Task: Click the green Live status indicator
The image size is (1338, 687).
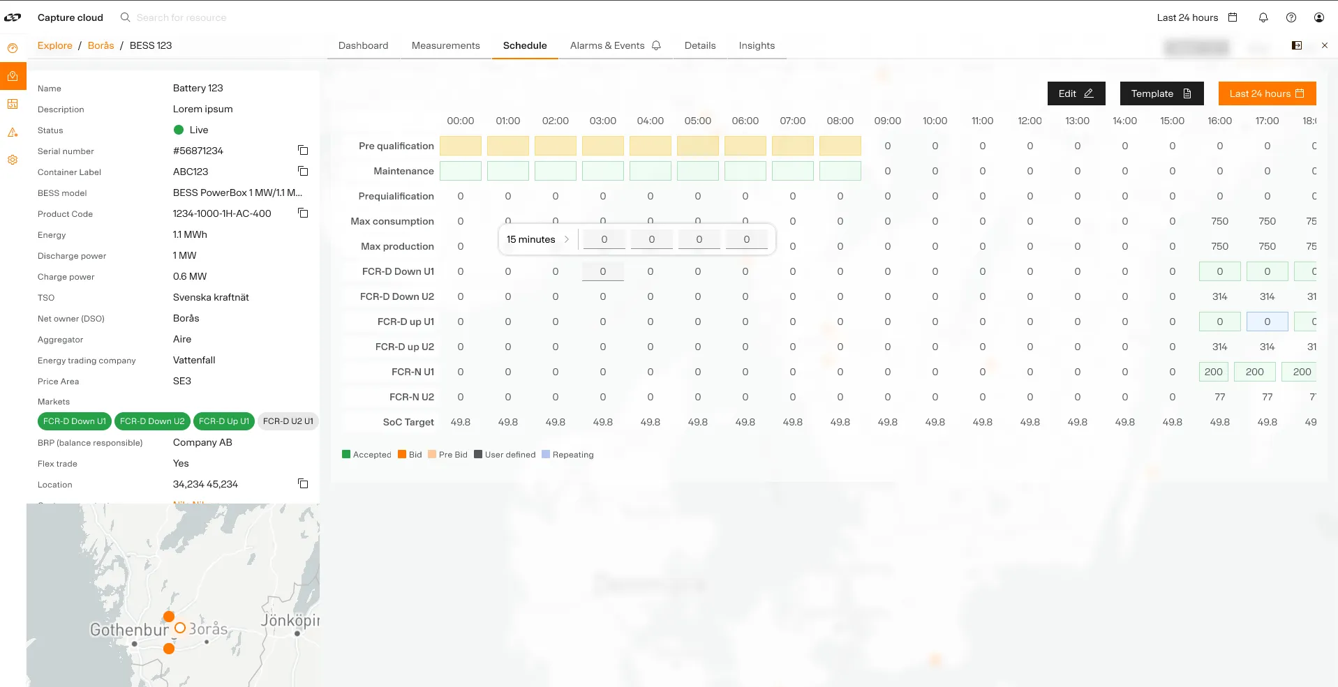Action: pyautogui.click(x=179, y=130)
